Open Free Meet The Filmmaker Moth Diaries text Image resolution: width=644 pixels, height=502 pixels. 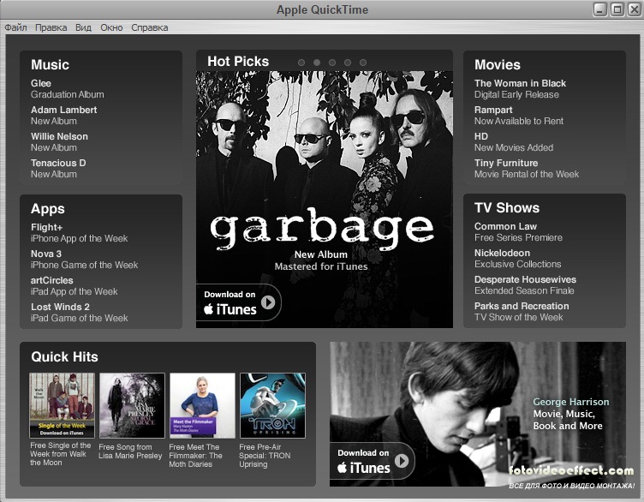[195, 456]
